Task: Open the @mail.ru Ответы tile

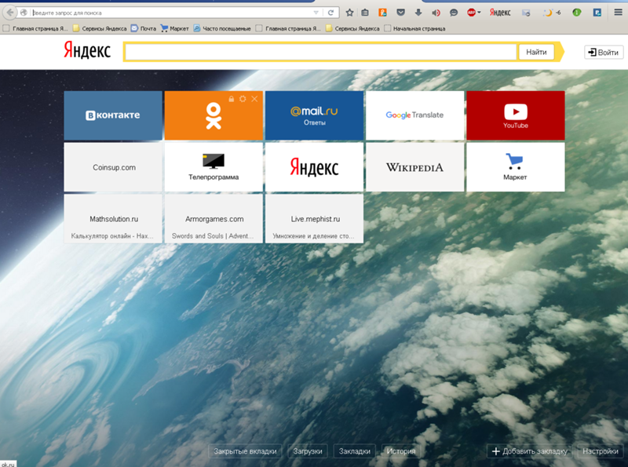Action: [315, 115]
